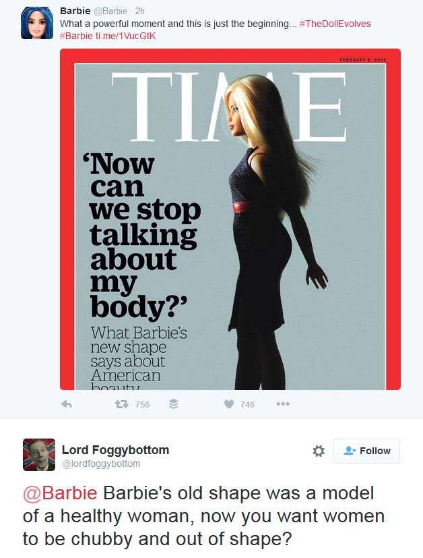Enlarge the TIME magazine cover image
423x558 pixels.
click(230, 219)
